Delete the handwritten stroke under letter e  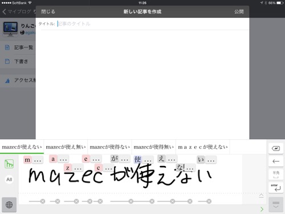pos(90,201)
